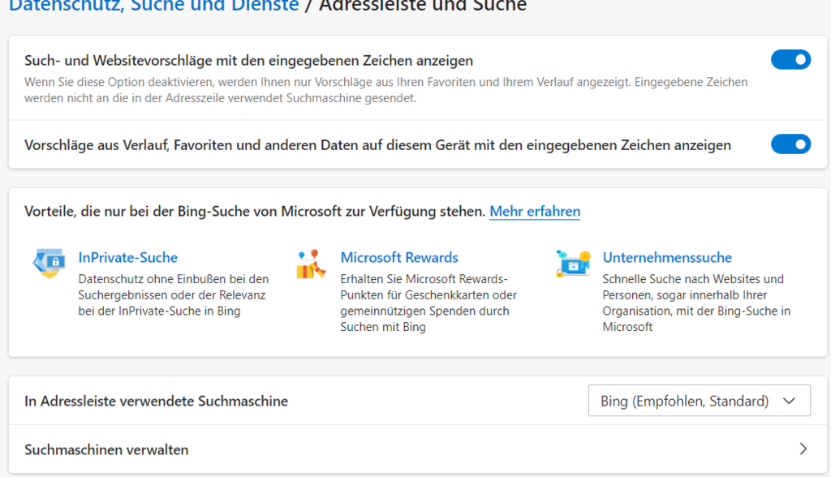Open the Unternehmenssuche heading link

667,258
